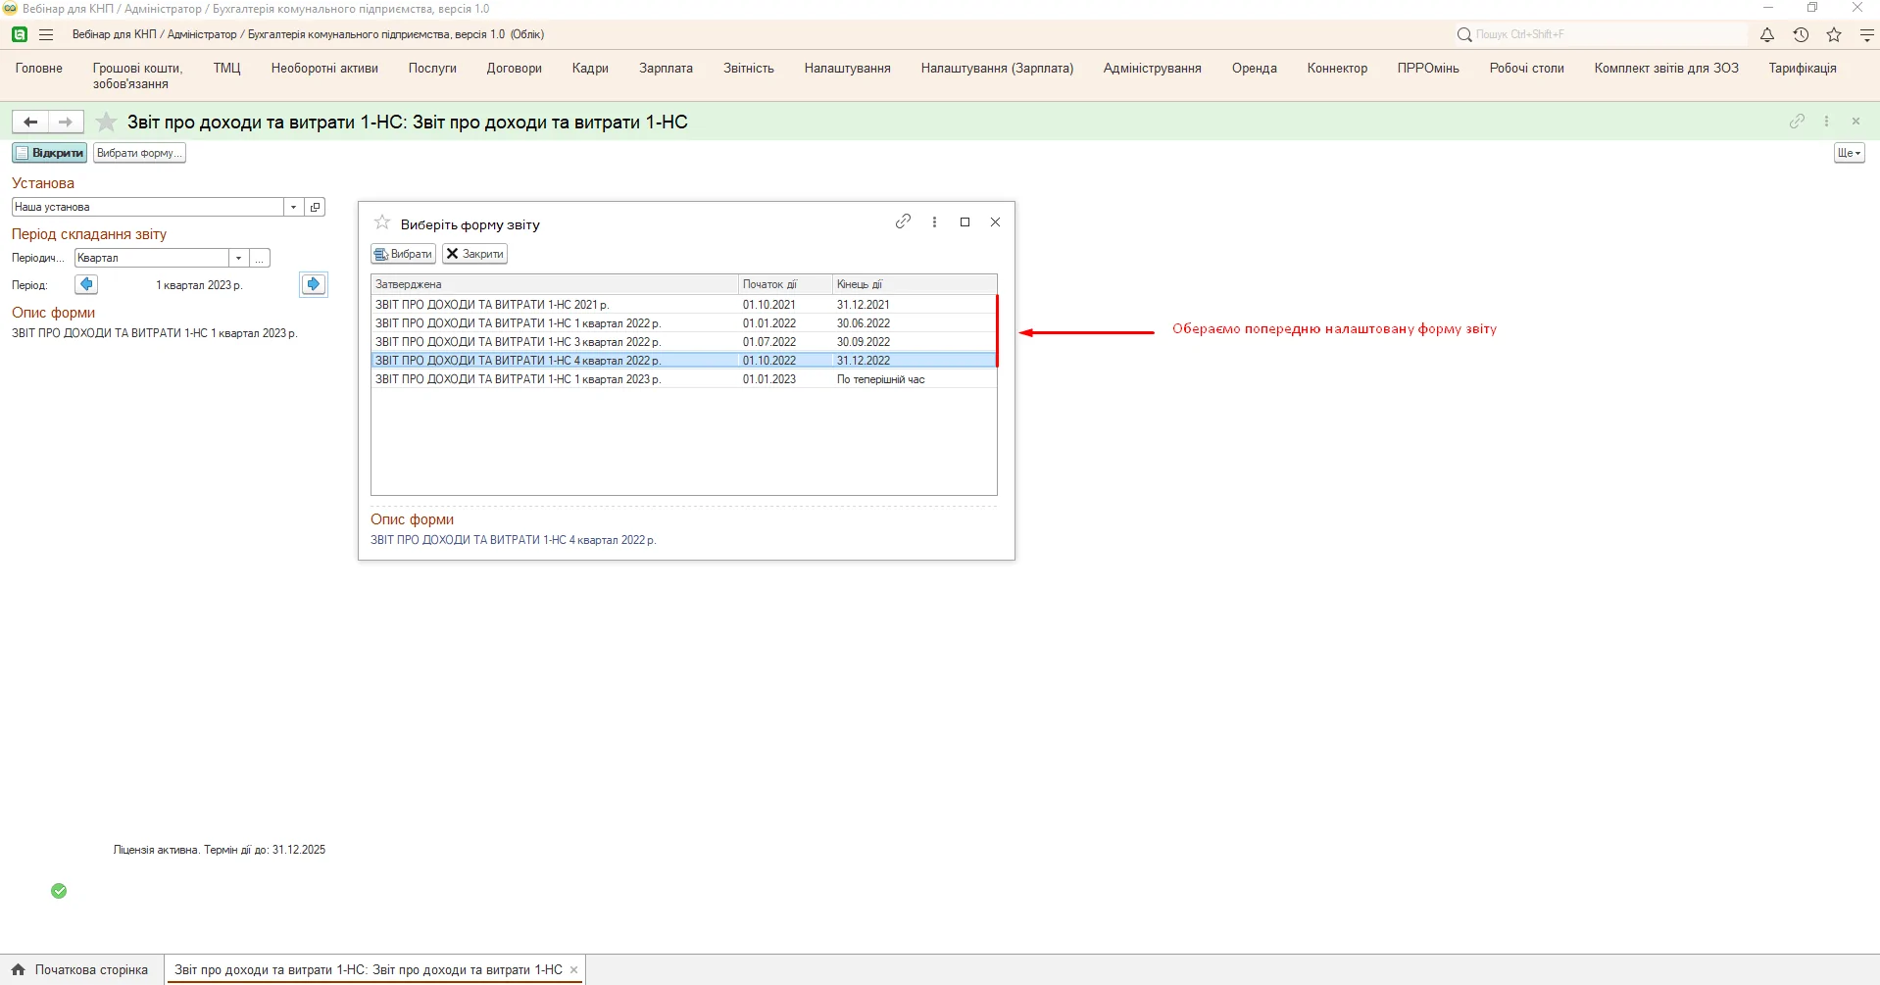Open the Зарплата menu
Viewport: 1880px width, 985px height.
(x=666, y=69)
